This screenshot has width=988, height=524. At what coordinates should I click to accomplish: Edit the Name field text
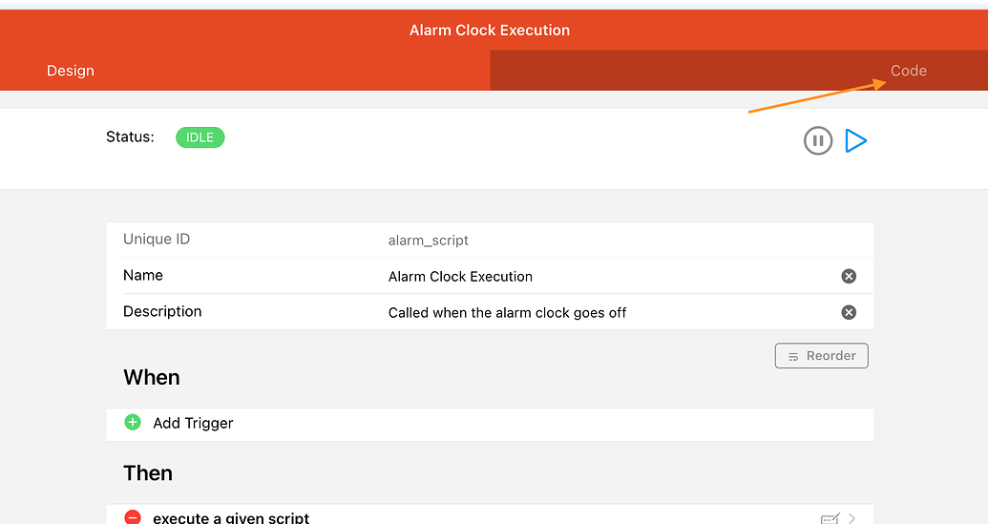[x=460, y=277]
